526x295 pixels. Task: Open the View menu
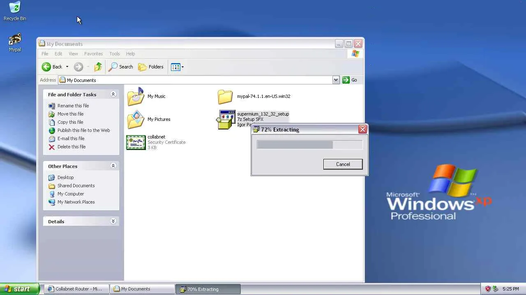(73, 54)
